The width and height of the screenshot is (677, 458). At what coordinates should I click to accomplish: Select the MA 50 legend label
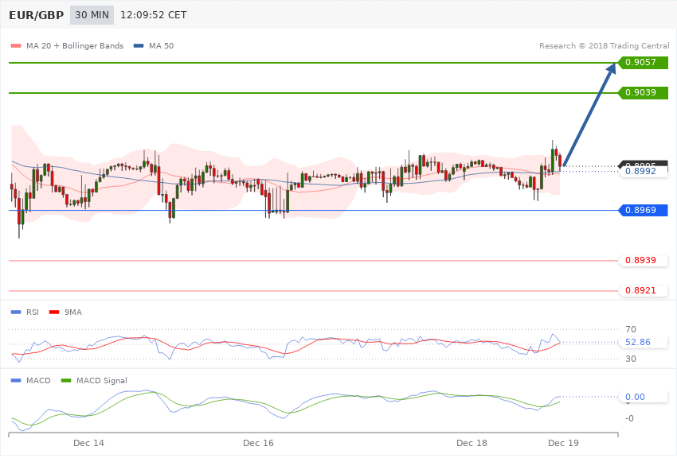click(x=161, y=46)
